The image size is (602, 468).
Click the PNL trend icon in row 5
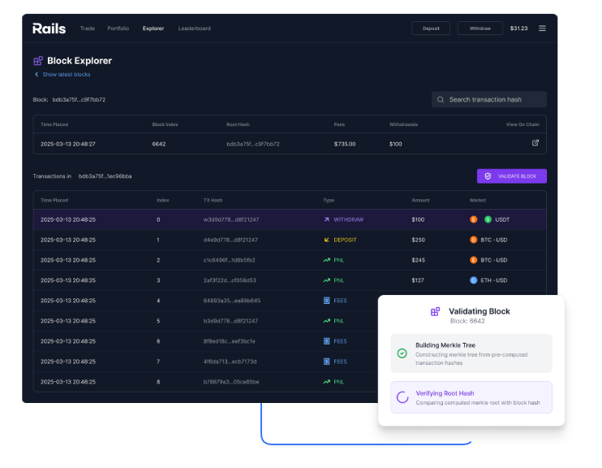point(326,321)
